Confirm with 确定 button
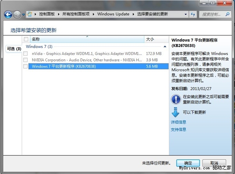The image size is (235, 174). (x=188, y=163)
